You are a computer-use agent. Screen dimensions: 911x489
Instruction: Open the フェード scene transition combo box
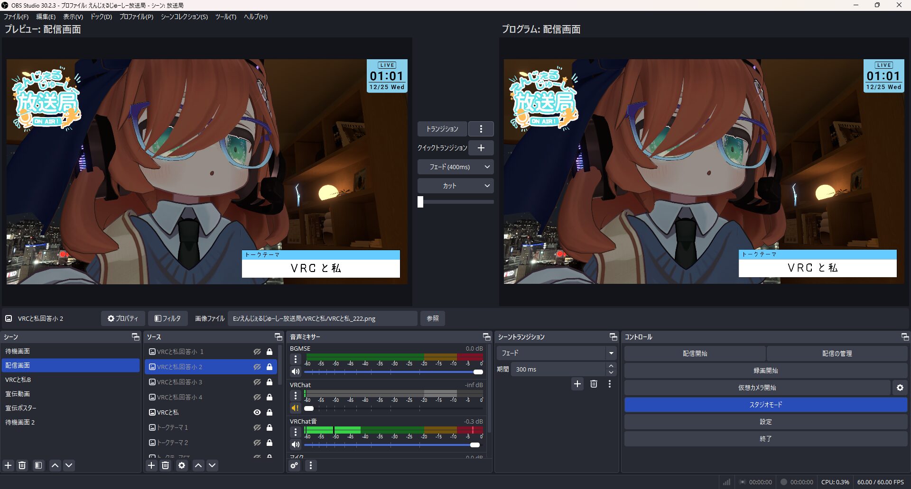tap(557, 353)
